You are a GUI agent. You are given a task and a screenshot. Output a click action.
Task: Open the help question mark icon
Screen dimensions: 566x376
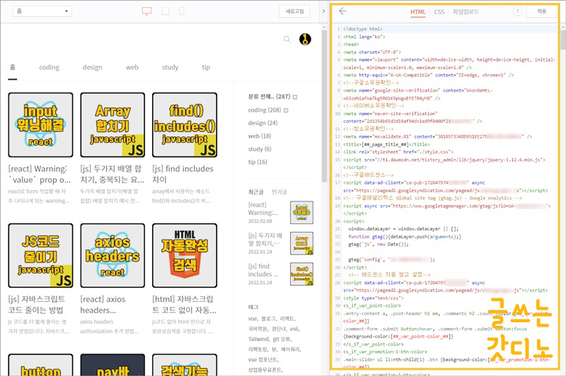click(517, 11)
